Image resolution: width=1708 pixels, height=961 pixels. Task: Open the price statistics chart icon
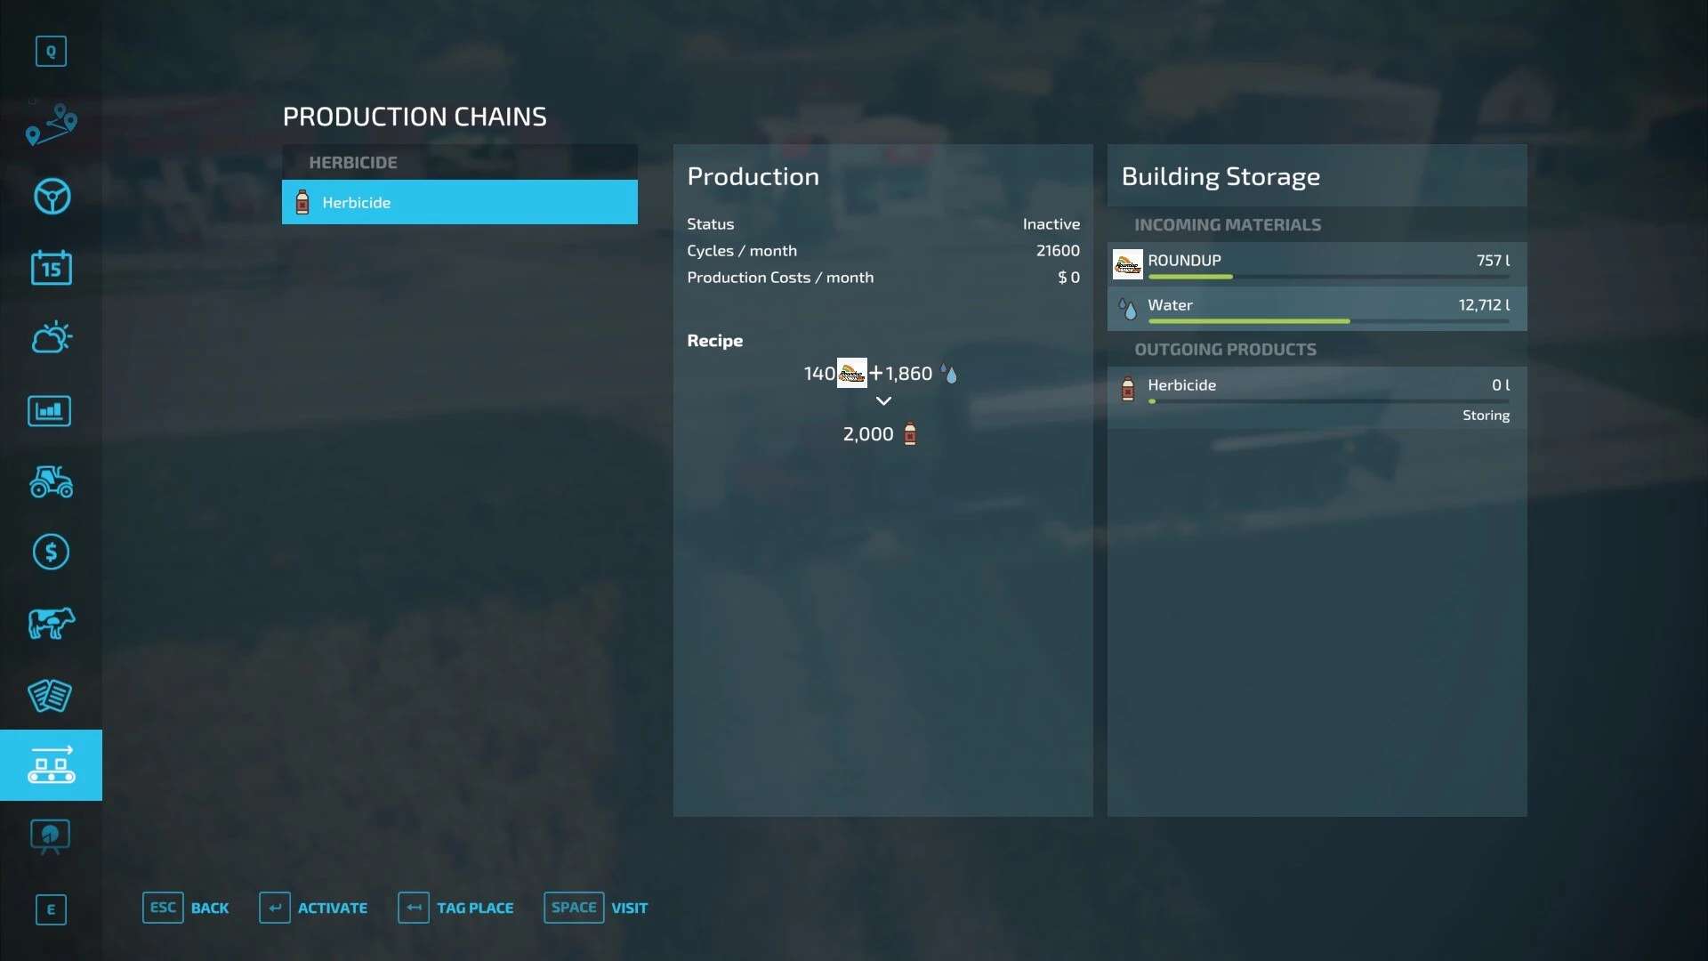[x=51, y=410]
